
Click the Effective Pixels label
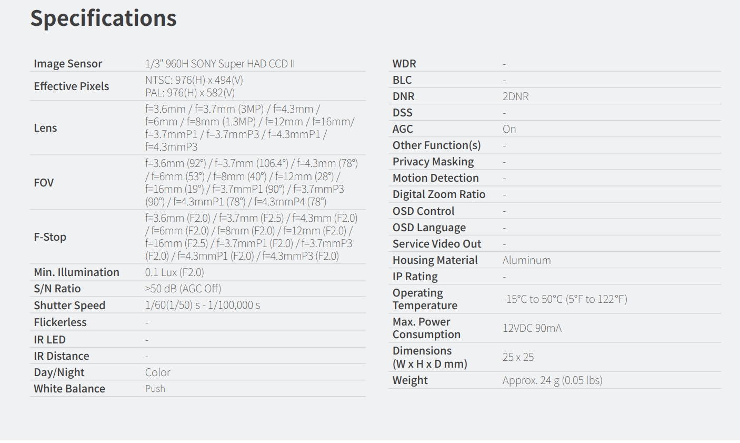point(71,86)
